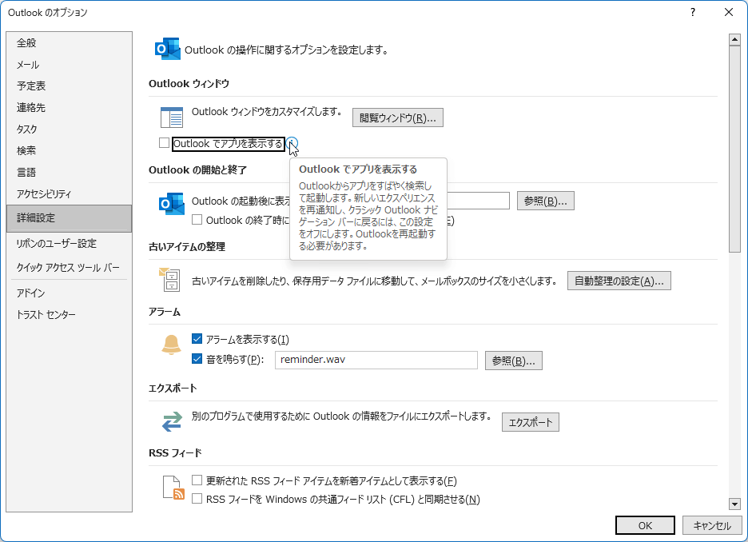
Task: Click the reminder.wav sound file field
Action: tap(376, 360)
